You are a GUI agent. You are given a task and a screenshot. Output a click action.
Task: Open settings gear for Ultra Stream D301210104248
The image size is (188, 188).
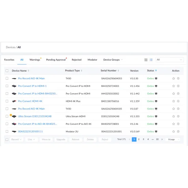[178, 116]
